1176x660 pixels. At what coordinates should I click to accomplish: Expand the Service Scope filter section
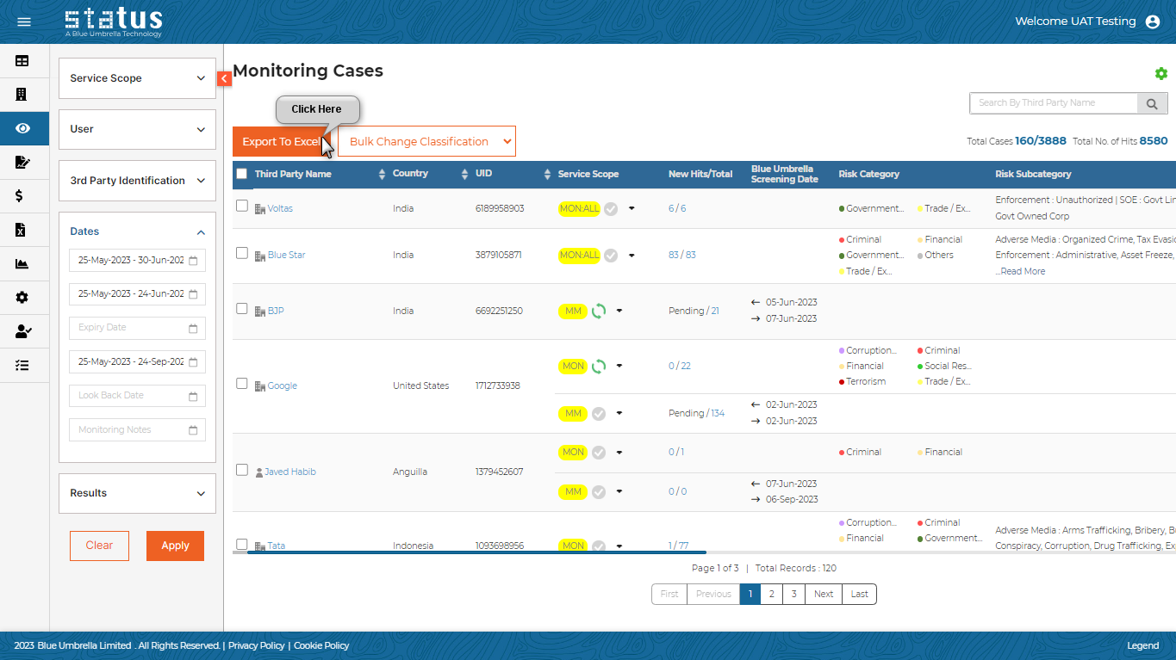(137, 78)
